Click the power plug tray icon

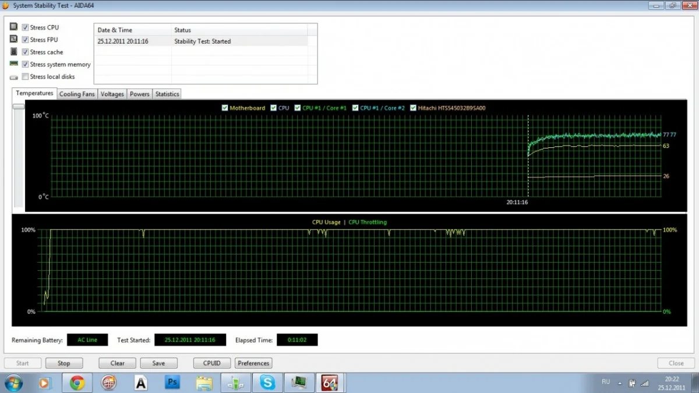coord(633,383)
